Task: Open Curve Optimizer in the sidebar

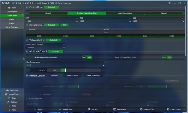Action: click(x=12, y=27)
